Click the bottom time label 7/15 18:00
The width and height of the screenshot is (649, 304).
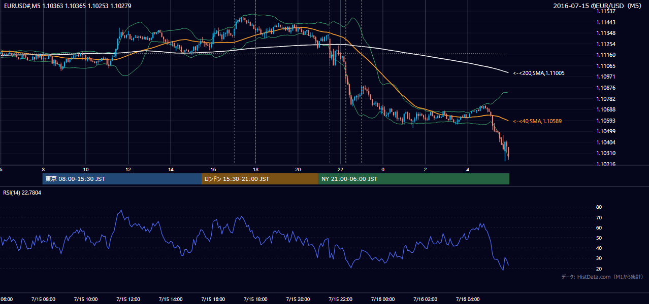[x=255, y=299]
